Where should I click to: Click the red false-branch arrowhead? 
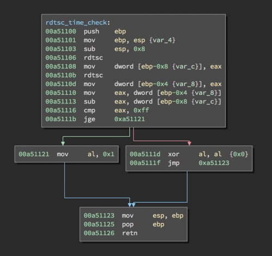point(189,143)
